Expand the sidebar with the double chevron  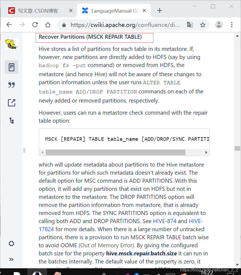11,259
